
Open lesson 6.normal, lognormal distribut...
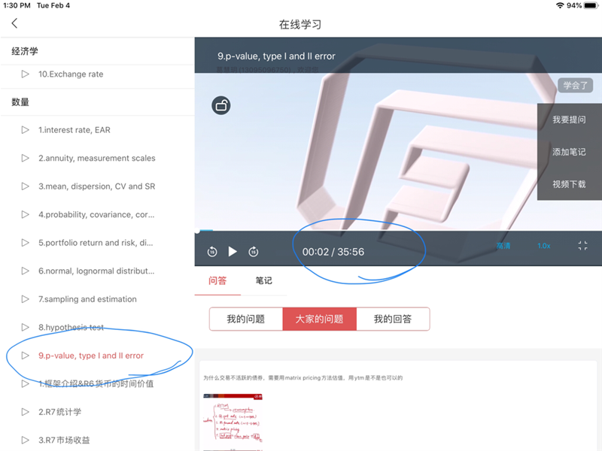click(x=97, y=271)
